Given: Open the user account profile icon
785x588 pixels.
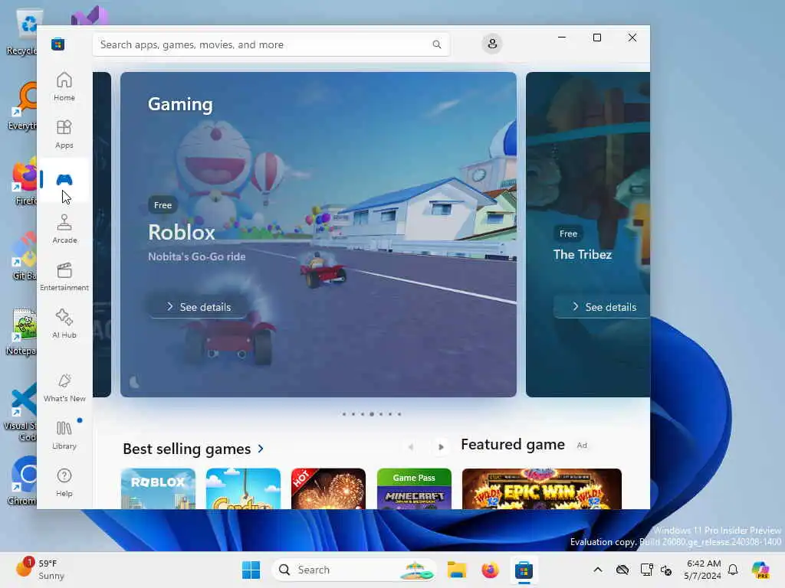Looking at the screenshot, I should click(x=492, y=44).
